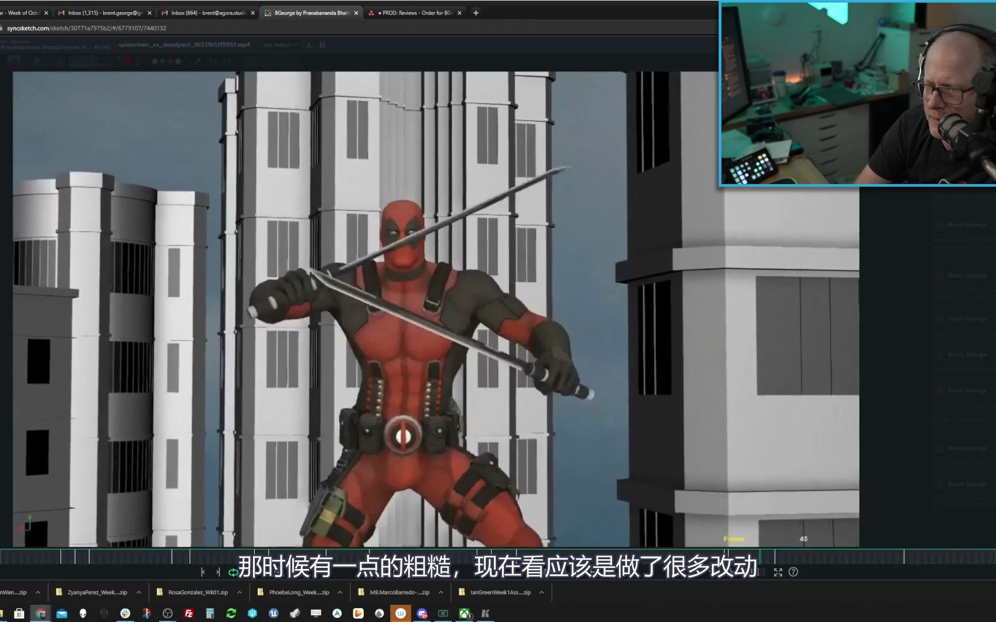
Task: Toggle the green loop playback button
Action: 233,572
